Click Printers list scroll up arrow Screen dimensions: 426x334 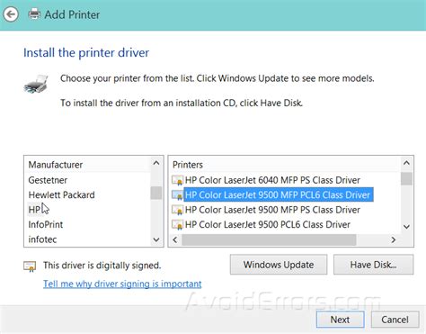406,163
